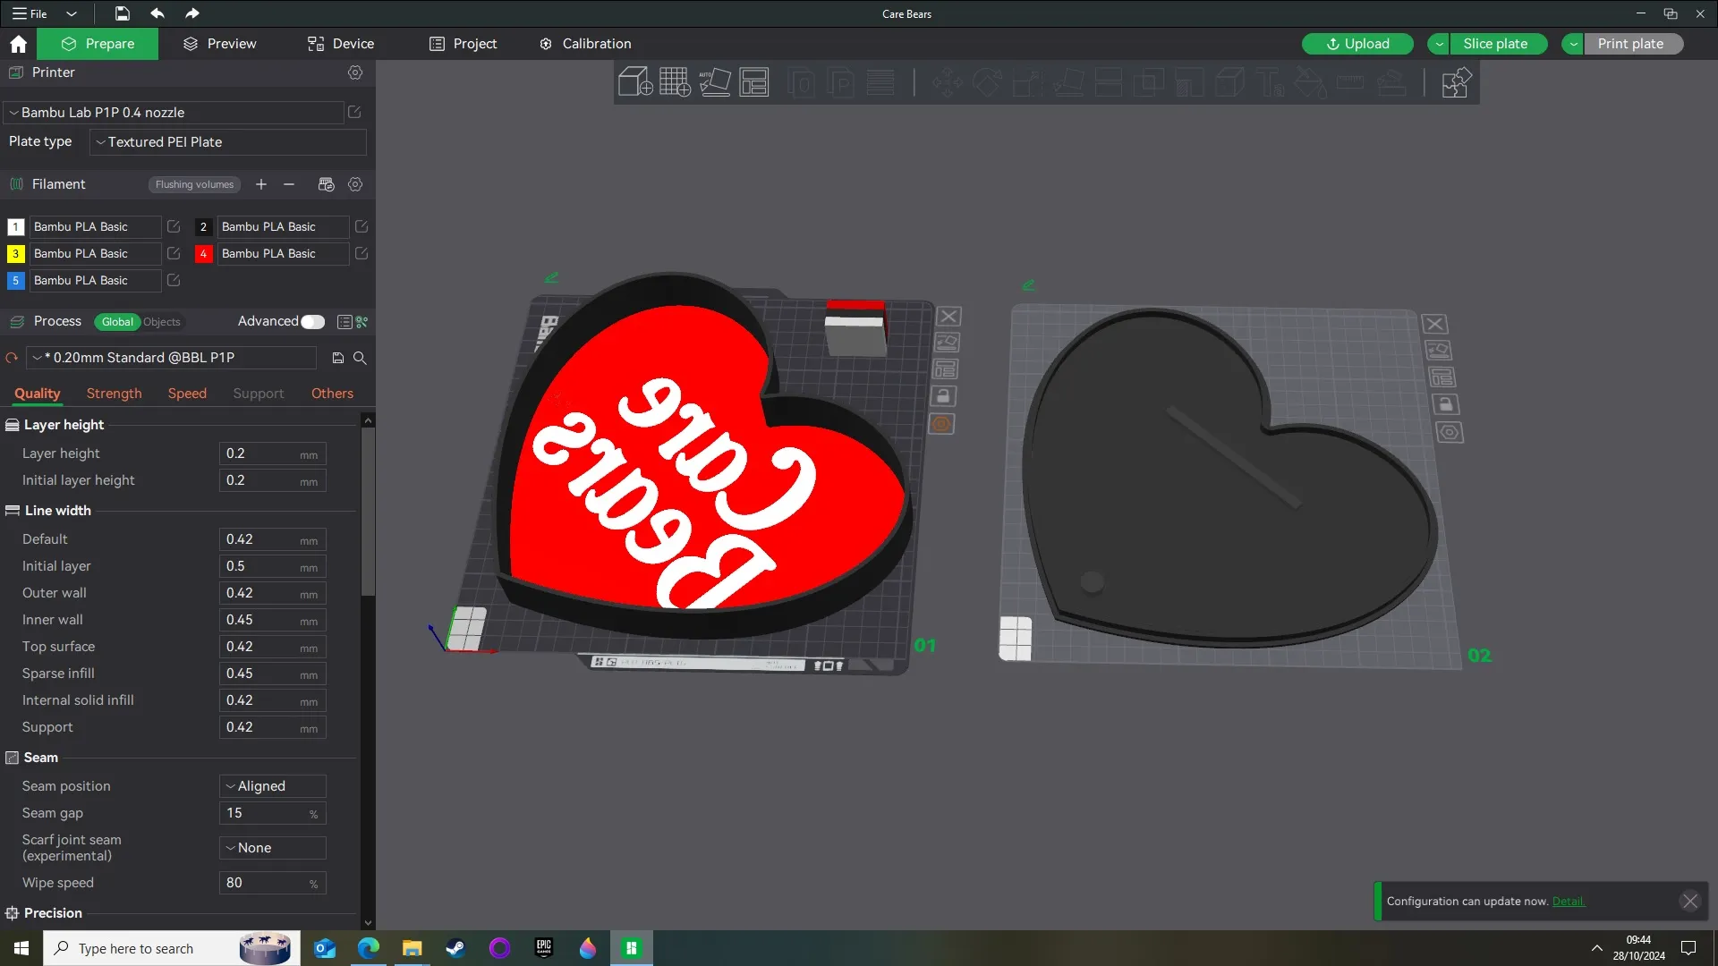Edit filament 1 preset settings
This screenshot has height=966, width=1718.
pyautogui.click(x=174, y=227)
